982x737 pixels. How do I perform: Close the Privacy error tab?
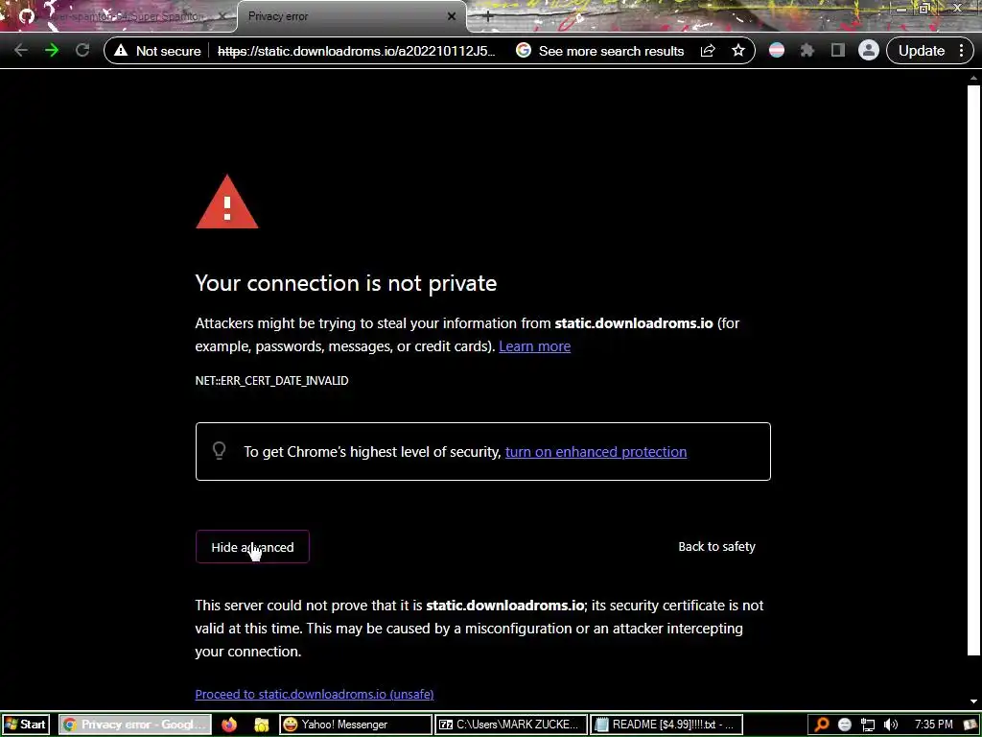coord(452,16)
